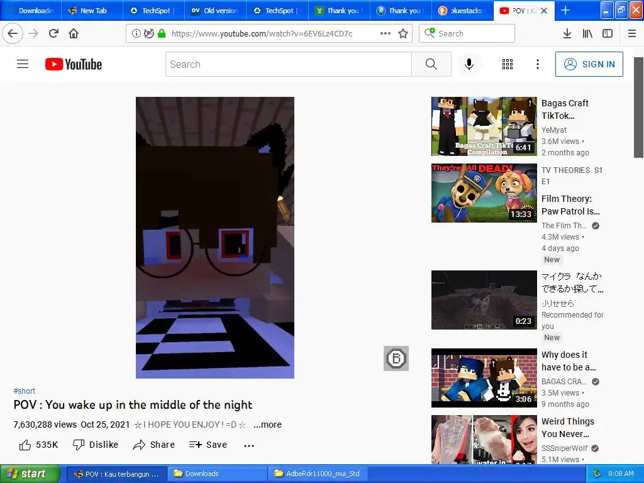Dislike the video

(x=96, y=445)
